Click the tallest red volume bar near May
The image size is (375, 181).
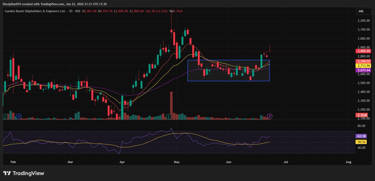(x=171, y=105)
